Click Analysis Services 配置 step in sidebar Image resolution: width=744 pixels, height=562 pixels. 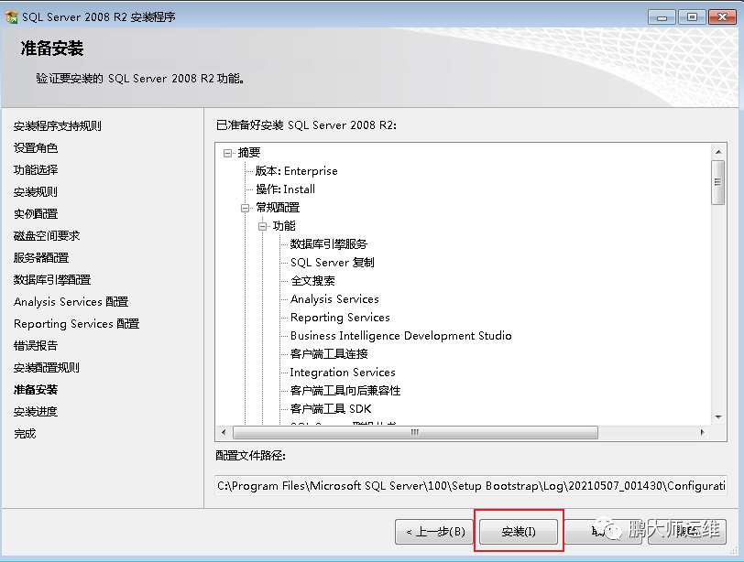[71, 302]
